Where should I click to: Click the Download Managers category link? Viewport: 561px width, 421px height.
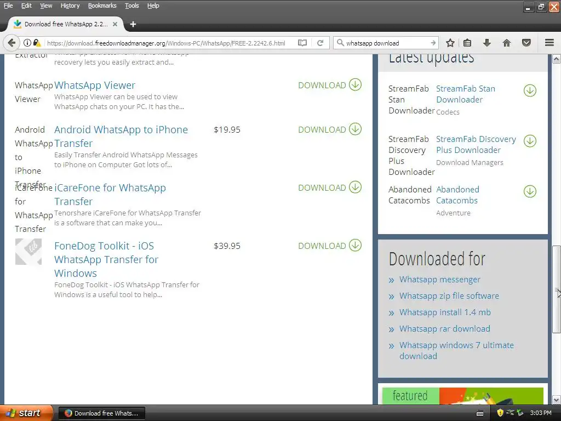pos(470,162)
